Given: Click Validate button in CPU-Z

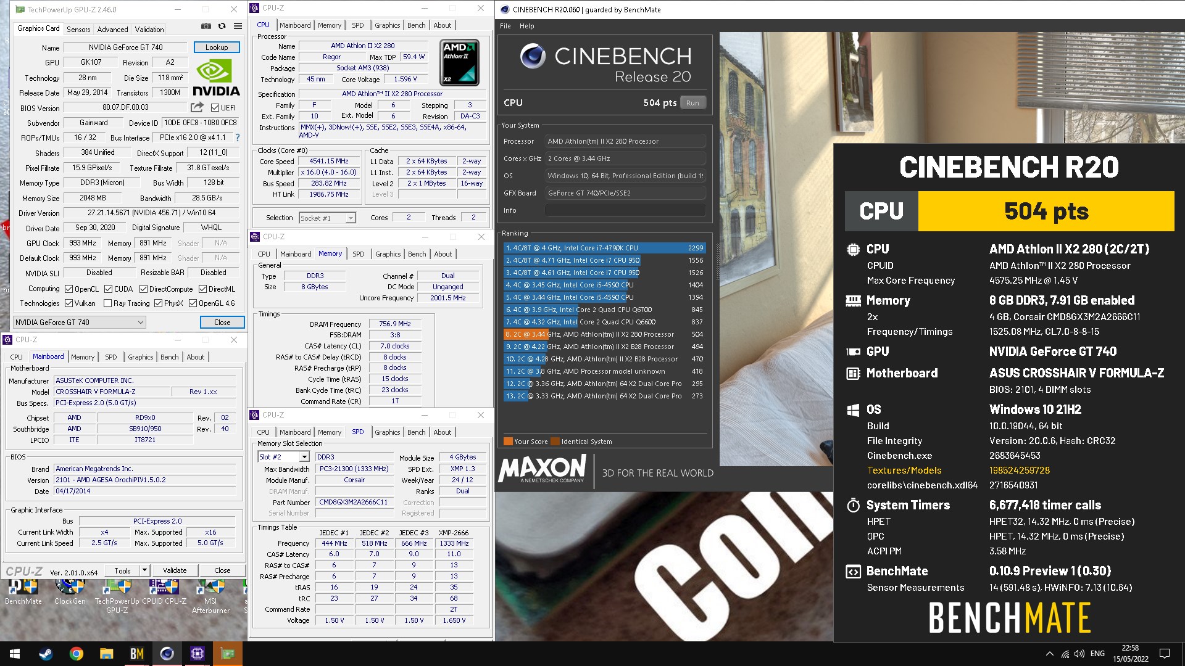Looking at the screenshot, I should 175,570.
